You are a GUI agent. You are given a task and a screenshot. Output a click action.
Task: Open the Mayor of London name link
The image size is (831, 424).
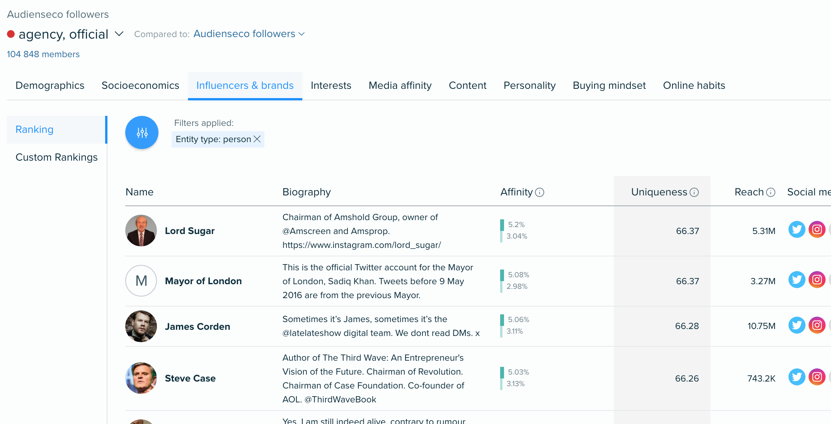pyautogui.click(x=203, y=281)
